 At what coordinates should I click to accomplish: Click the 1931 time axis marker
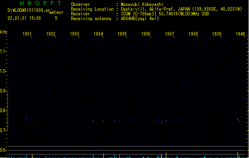point(27,34)
